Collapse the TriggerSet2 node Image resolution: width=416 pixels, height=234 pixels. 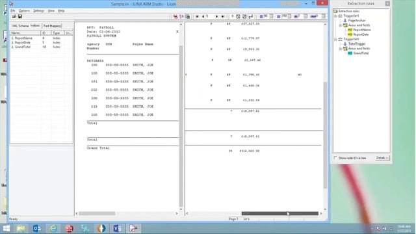[x=335, y=39]
